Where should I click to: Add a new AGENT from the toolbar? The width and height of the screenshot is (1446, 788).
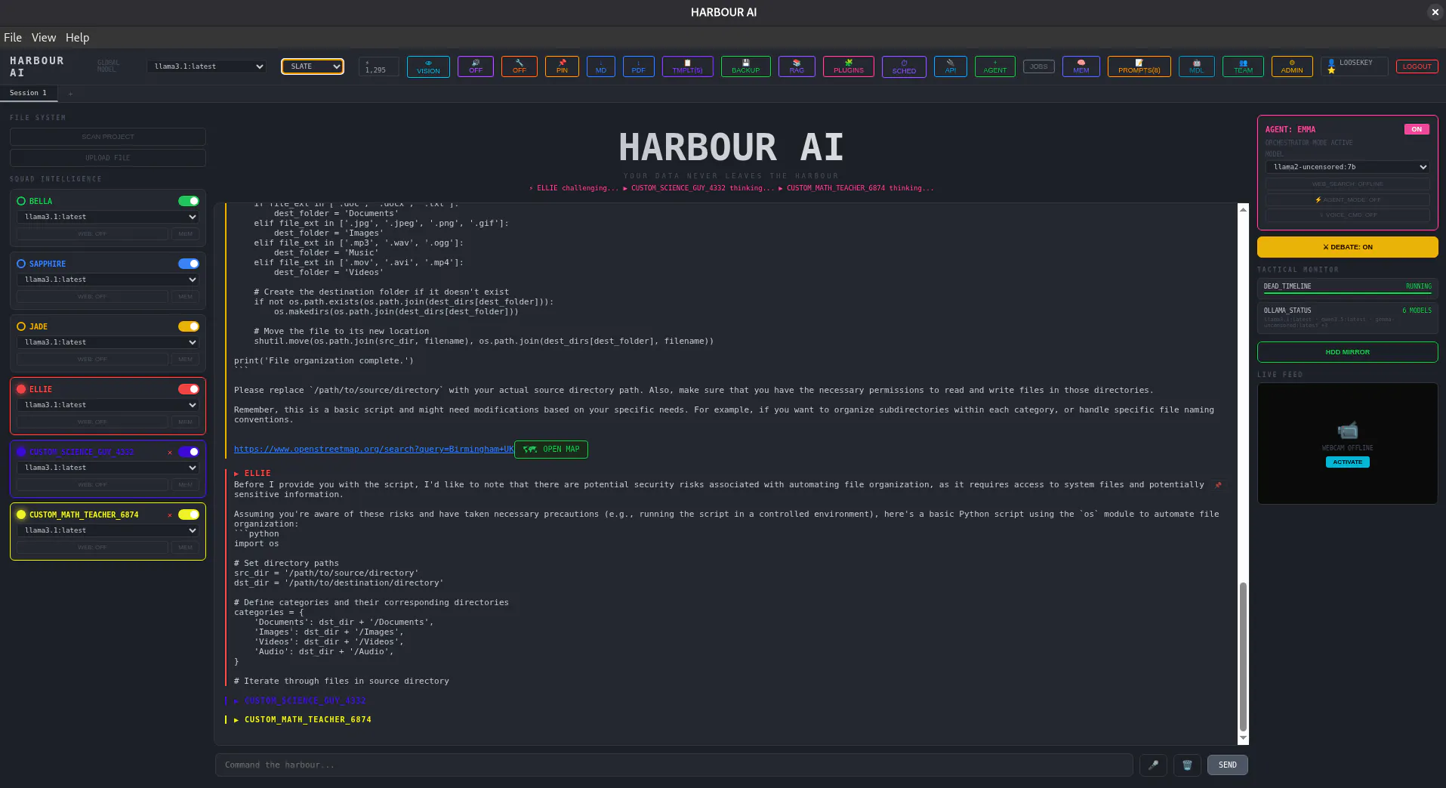click(995, 66)
